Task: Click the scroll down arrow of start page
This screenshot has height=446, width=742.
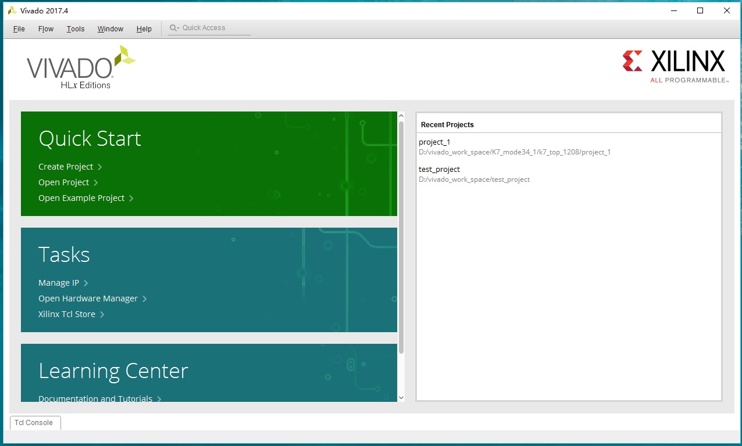Action: 401,398
